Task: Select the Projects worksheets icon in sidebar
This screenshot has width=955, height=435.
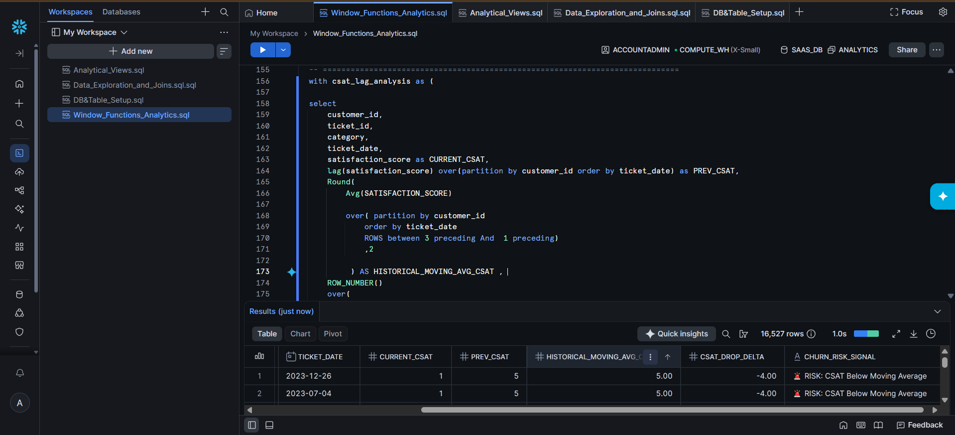Action: (19, 153)
